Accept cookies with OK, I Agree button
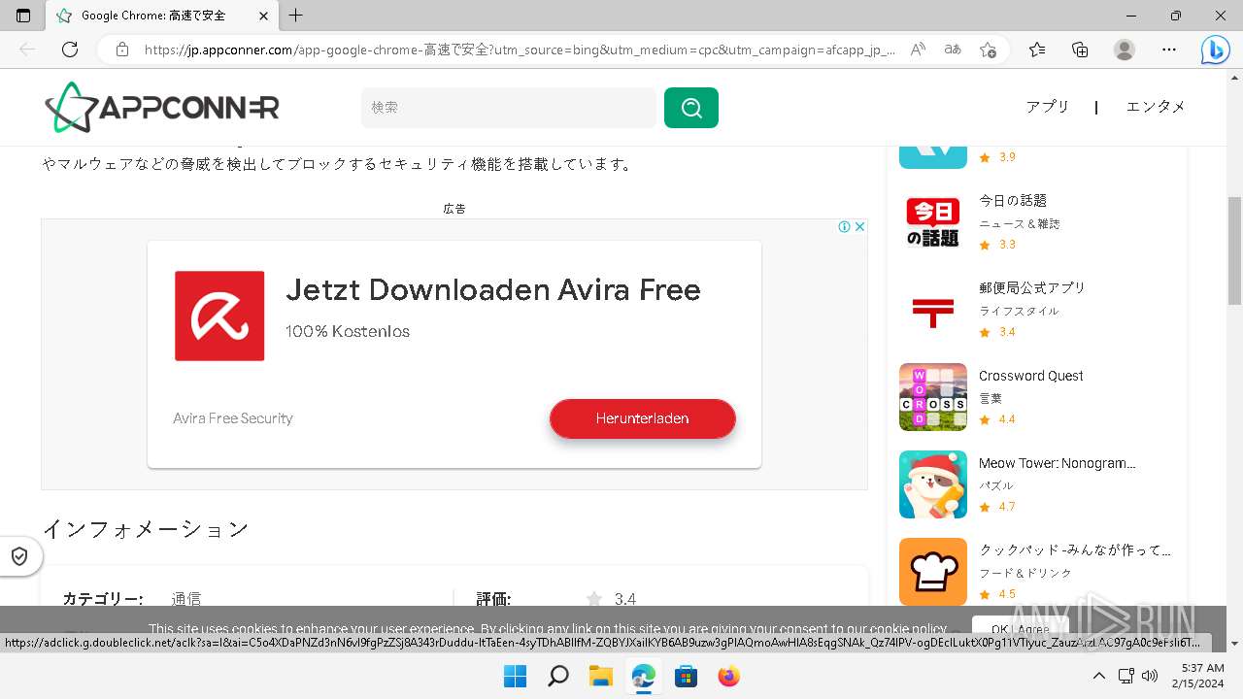Viewport: 1243px width, 699px height. [1020, 629]
